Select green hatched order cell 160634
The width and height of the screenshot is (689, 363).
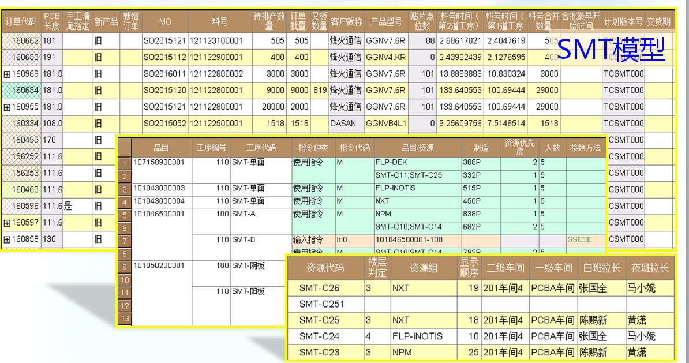[21, 91]
